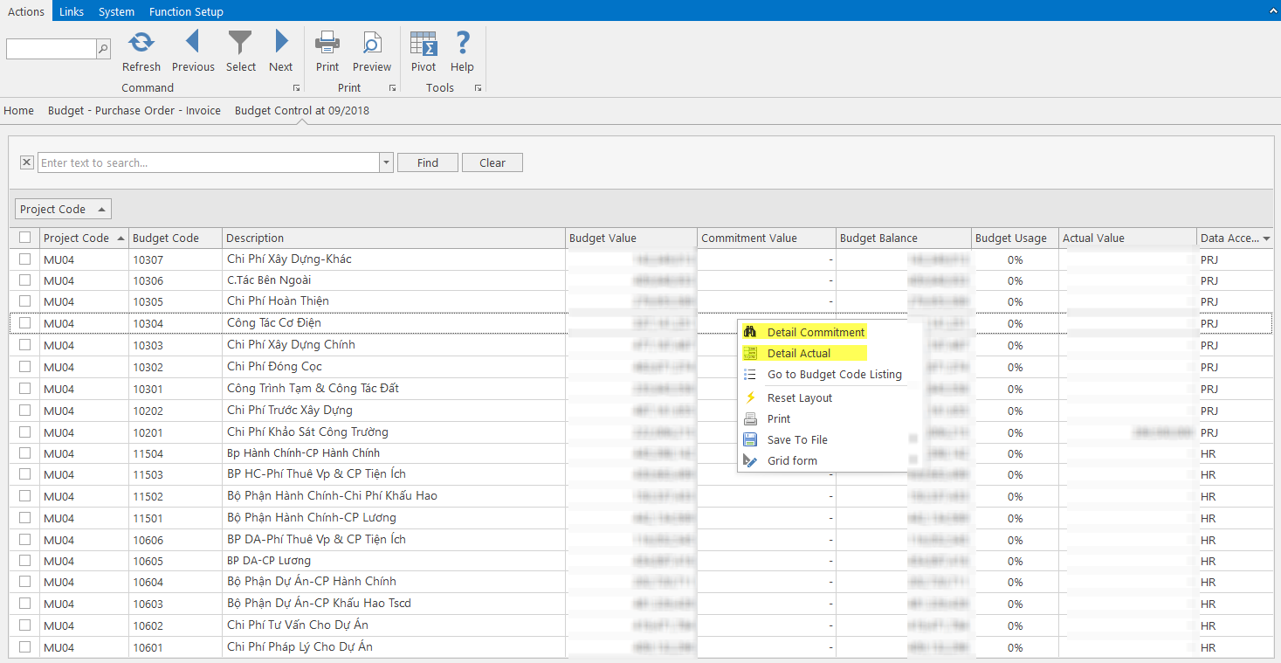The height and width of the screenshot is (663, 1281).
Task: Open Print Preview icon
Action: pos(372,42)
